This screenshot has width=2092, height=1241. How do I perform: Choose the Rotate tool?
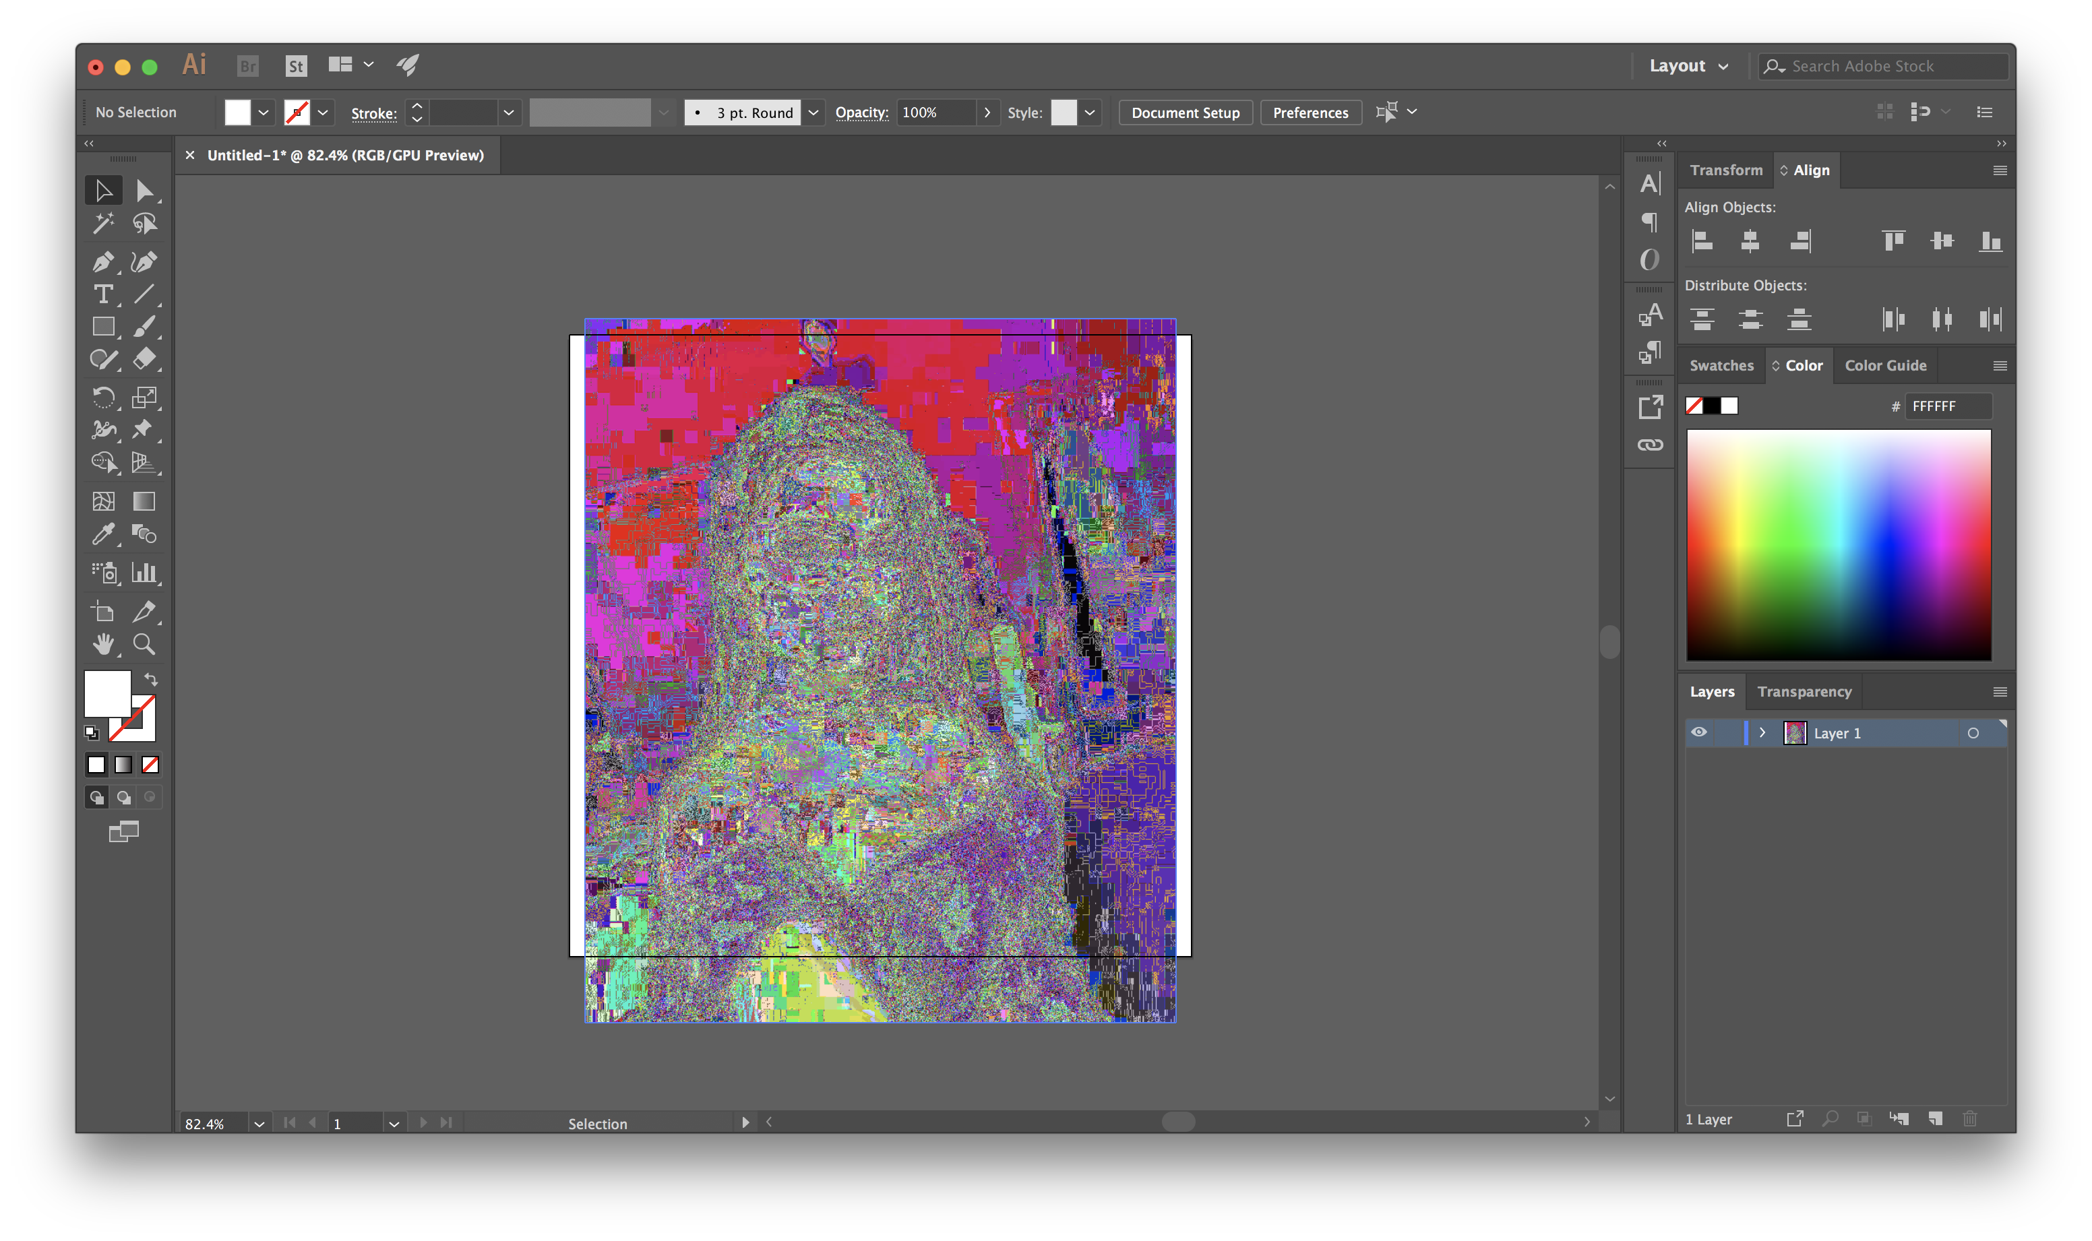[103, 397]
